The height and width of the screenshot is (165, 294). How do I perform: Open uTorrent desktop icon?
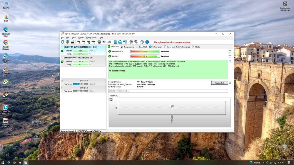(6, 83)
